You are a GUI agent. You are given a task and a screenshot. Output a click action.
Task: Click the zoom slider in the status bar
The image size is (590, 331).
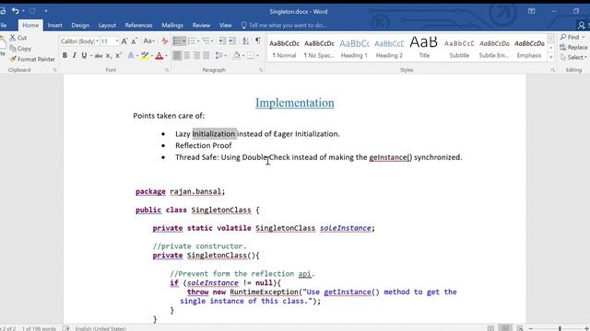560,328
